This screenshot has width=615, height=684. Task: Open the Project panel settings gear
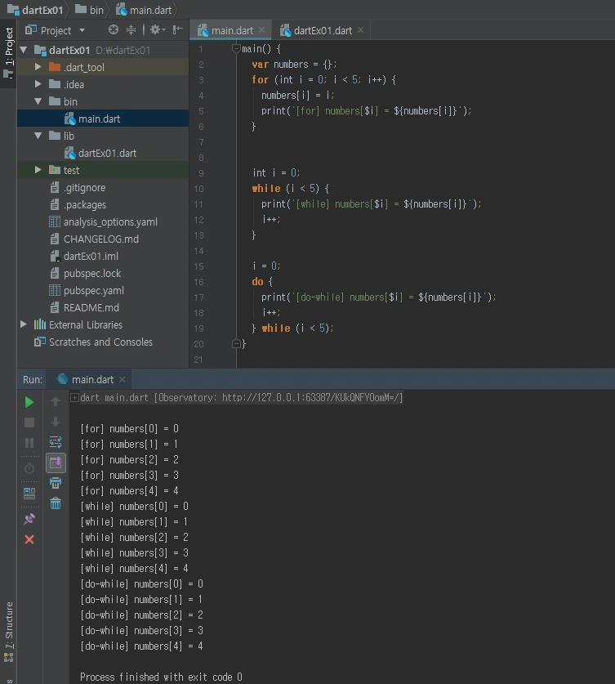(158, 29)
